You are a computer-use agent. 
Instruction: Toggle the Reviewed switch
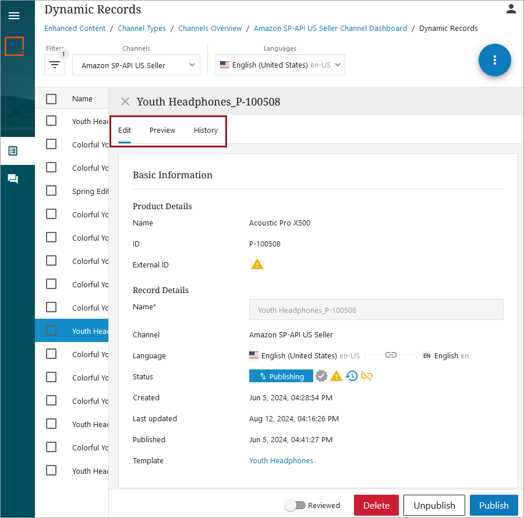tap(295, 505)
